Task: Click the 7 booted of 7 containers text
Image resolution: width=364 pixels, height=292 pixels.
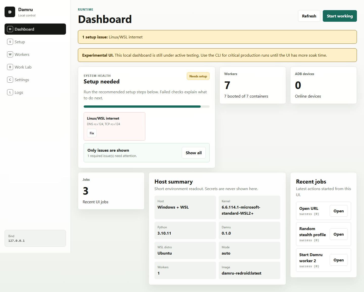Action: coord(246,96)
